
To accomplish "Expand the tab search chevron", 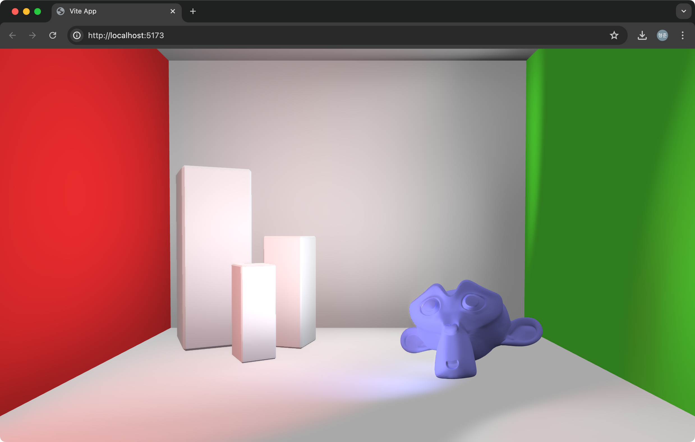I will coord(684,11).
